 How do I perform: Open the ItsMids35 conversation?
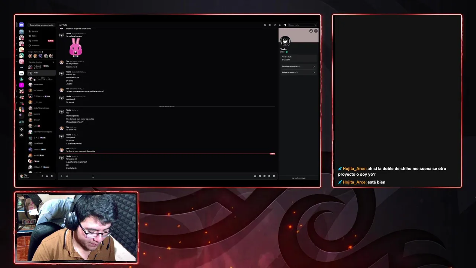[42, 143]
